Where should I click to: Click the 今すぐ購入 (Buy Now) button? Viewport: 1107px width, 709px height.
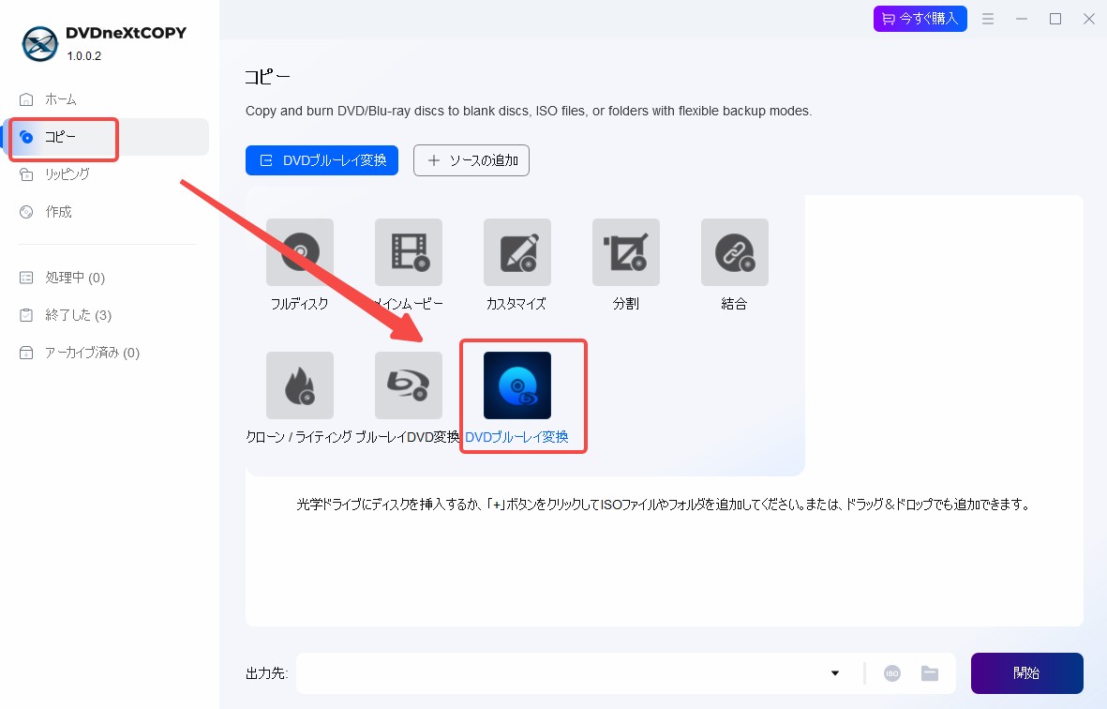click(920, 19)
